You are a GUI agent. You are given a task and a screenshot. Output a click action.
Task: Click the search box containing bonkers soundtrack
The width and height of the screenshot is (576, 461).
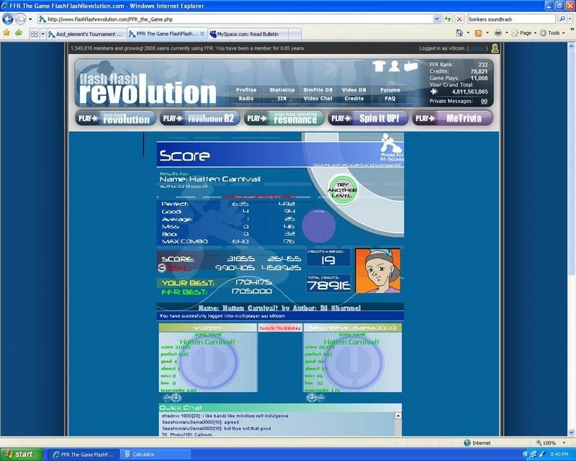click(511, 19)
